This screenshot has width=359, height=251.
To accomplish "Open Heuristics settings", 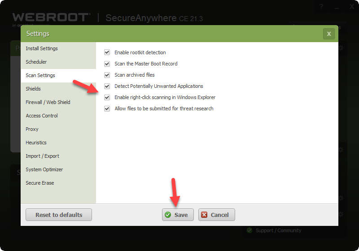I will coord(58,143).
